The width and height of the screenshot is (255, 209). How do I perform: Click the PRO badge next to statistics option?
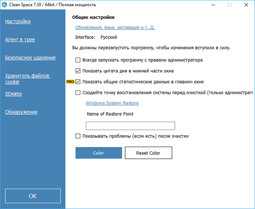70,82
